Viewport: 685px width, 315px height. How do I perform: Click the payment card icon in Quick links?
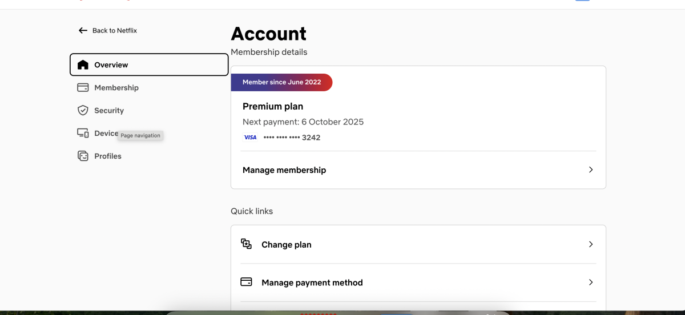click(x=246, y=282)
